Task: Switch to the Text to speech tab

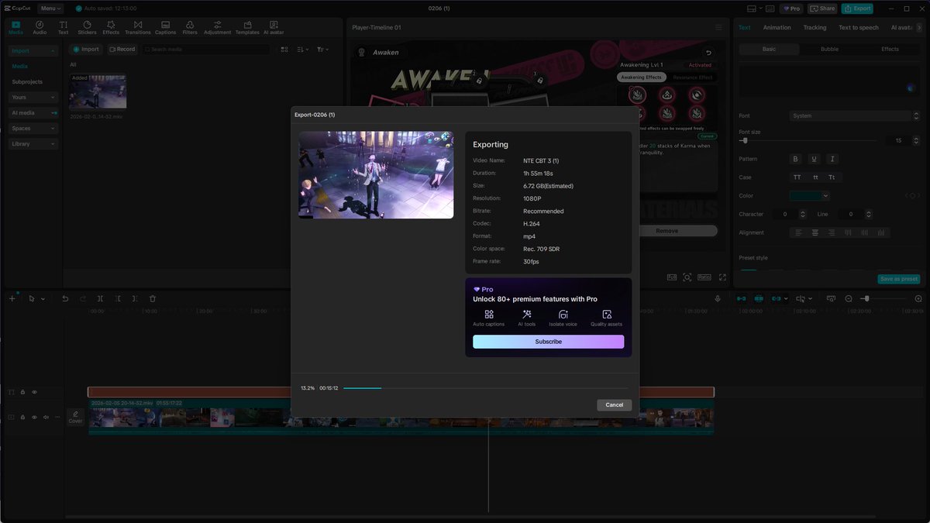Action: click(859, 27)
